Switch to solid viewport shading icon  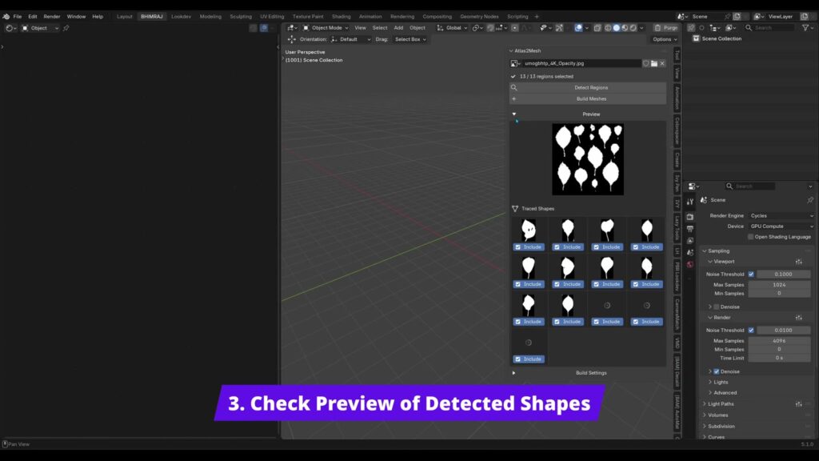[617, 28]
